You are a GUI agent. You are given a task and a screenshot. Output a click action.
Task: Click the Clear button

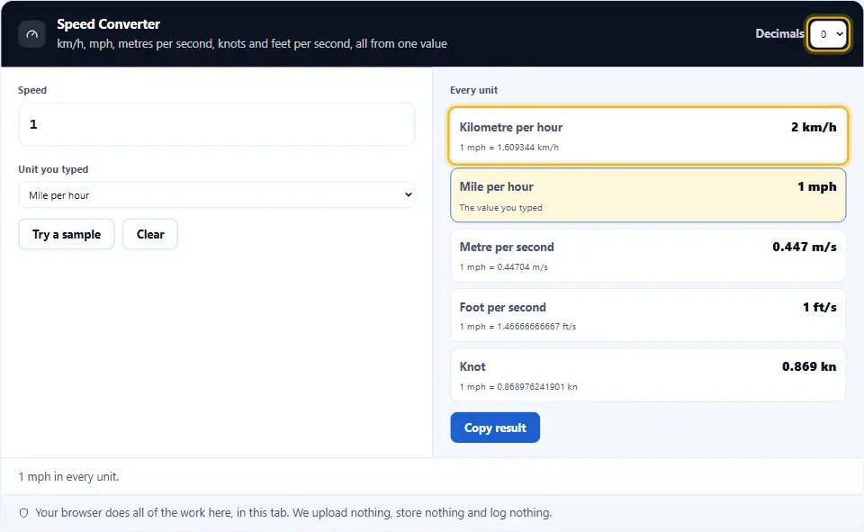150,234
